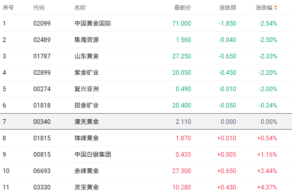Image resolution: width=292 pixels, height=191 pixels.
Task: Click stock code 06693
Action: (x=42, y=171)
